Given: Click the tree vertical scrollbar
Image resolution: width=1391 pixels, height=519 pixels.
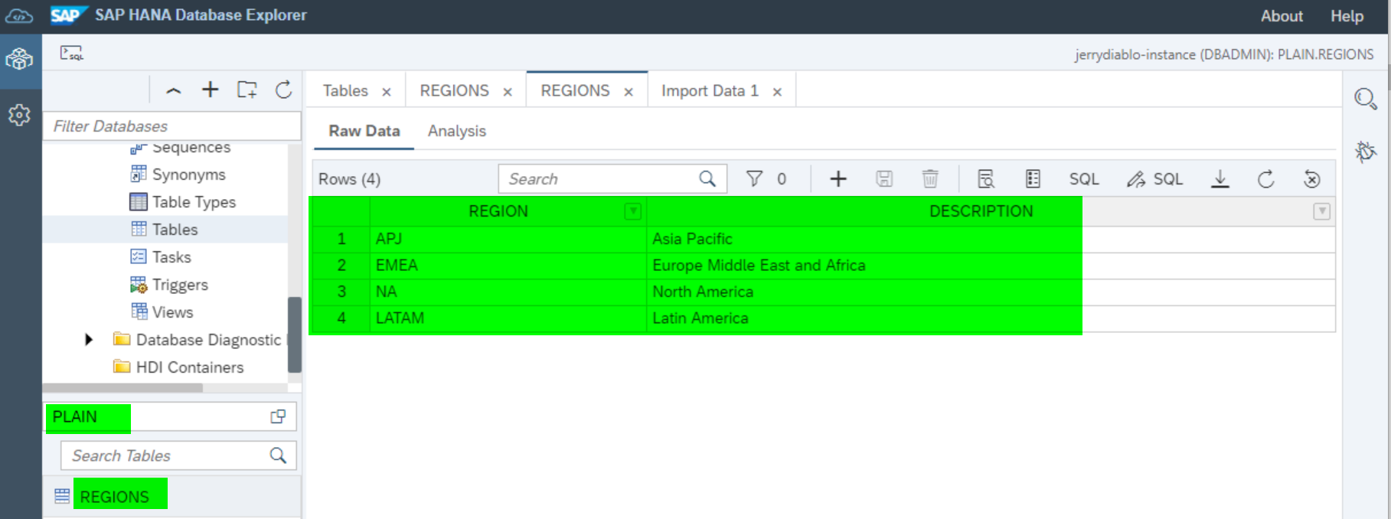Looking at the screenshot, I should point(294,335).
